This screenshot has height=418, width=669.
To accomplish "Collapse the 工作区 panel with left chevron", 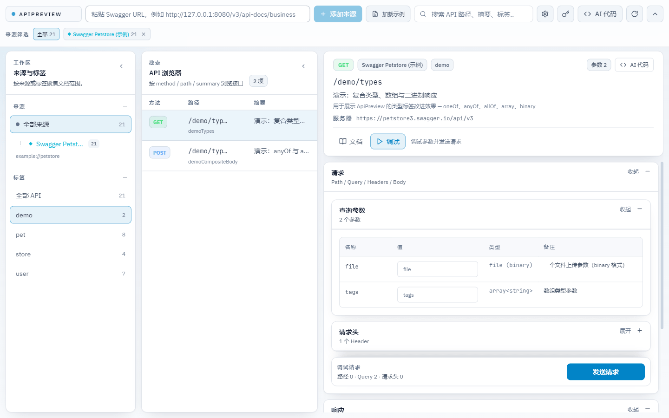I will (121, 66).
